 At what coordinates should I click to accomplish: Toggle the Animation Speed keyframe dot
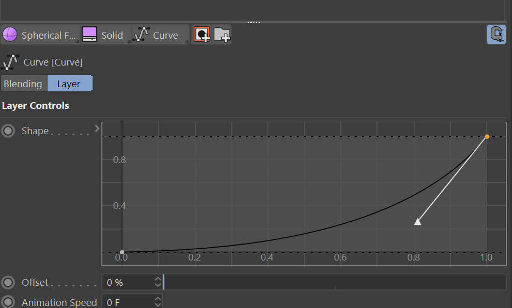tap(8, 302)
